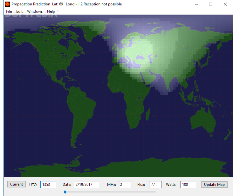Viewport: 233px width, 196px height.
Task: Click the Flux value field
Action: tap(155, 185)
